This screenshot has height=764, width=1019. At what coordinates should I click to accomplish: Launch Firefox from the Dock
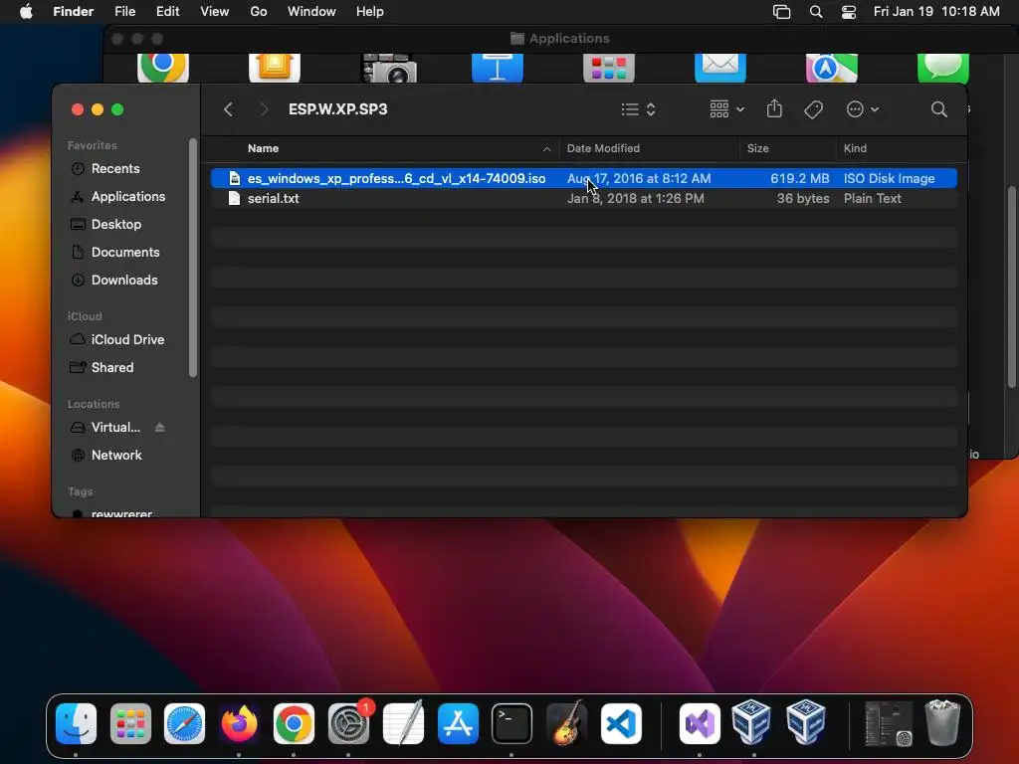tap(239, 724)
